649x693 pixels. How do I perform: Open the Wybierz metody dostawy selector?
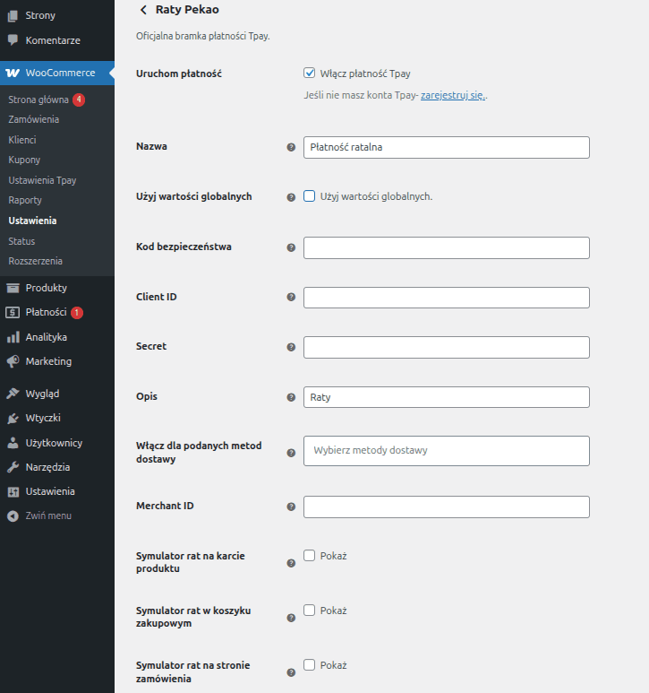(x=446, y=451)
